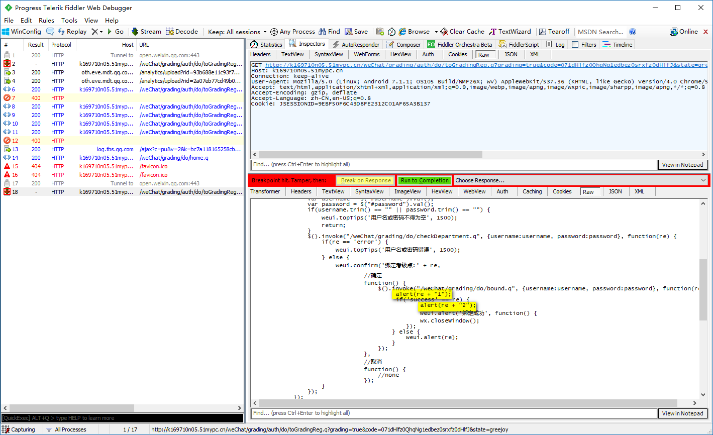Click the Run to Completion button
The width and height of the screenshot is (713, 435).
(x=425, y=180)
